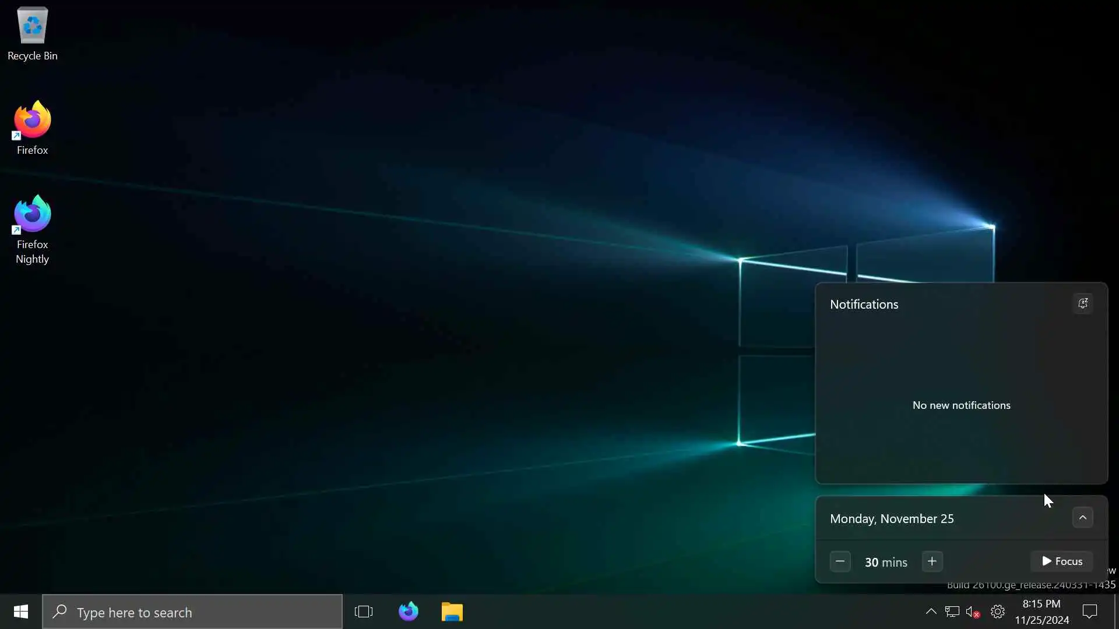Open the Windows Start menu
The height and width of the screenshot is (629, 1119).
21,612
